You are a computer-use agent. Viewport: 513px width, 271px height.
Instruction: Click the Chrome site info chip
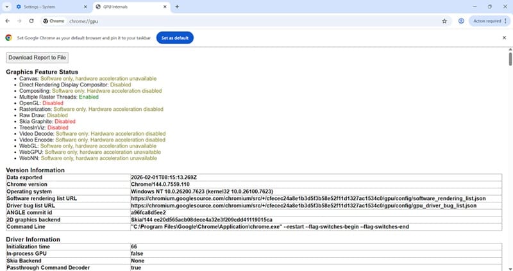pos(54,21)
